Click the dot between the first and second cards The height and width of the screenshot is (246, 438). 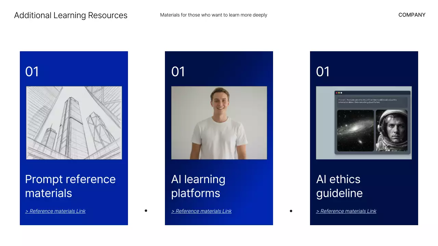[x=146, y=211]
